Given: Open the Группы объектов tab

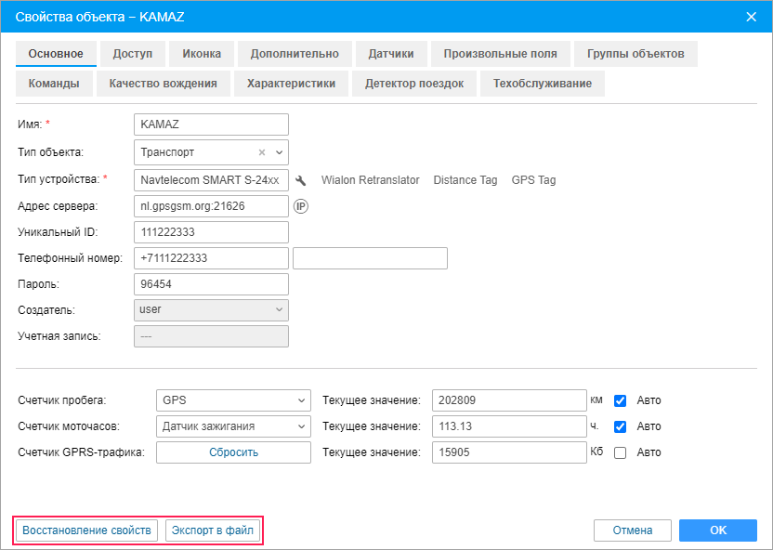Looking at the screenshot, I should coord(635,54).
